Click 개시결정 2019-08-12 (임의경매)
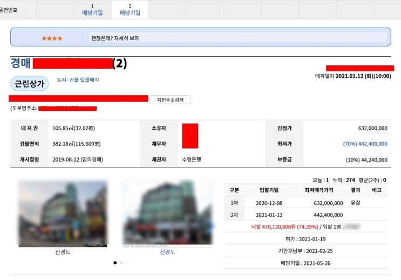Viewport: 401px width, 280px height. coord(78,159)
